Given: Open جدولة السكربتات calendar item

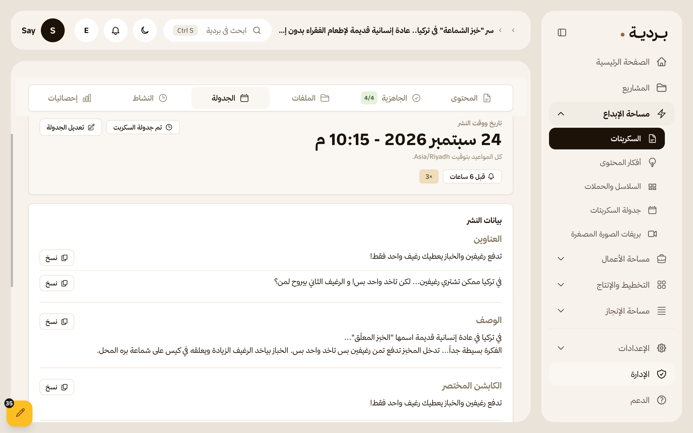Looking at the screenshot, I should (x=607, y=210).
